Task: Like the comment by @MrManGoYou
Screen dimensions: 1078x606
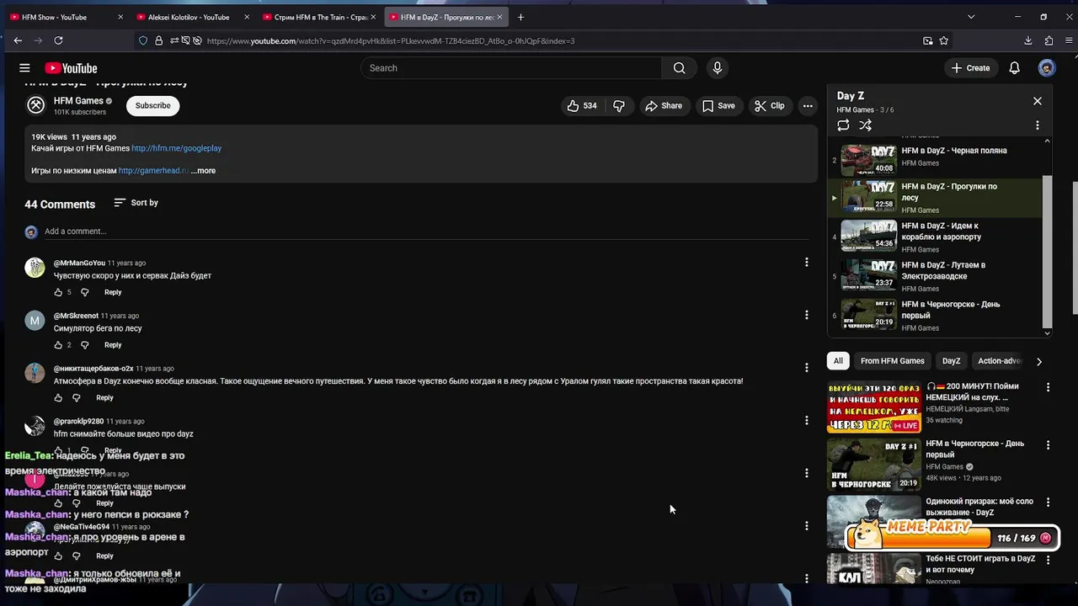Action: pos(58,292)
